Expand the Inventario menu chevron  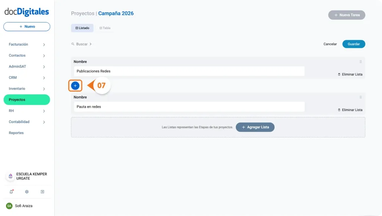(44, 88)
